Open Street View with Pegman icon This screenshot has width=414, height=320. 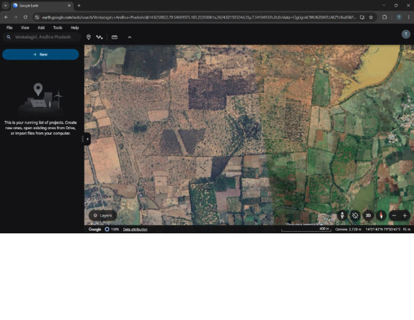point(342,215)
